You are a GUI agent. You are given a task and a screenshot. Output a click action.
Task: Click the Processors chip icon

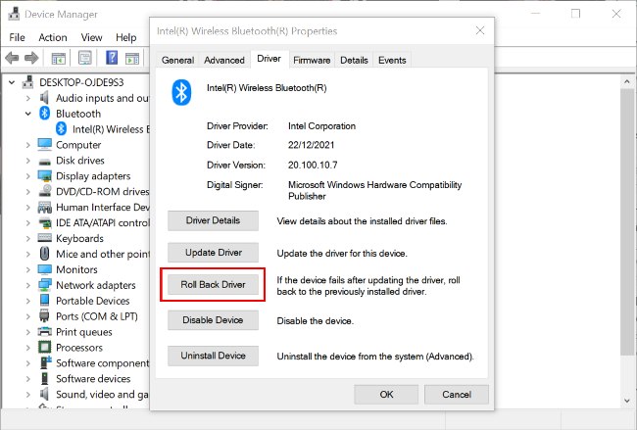(x=45, y=347)
